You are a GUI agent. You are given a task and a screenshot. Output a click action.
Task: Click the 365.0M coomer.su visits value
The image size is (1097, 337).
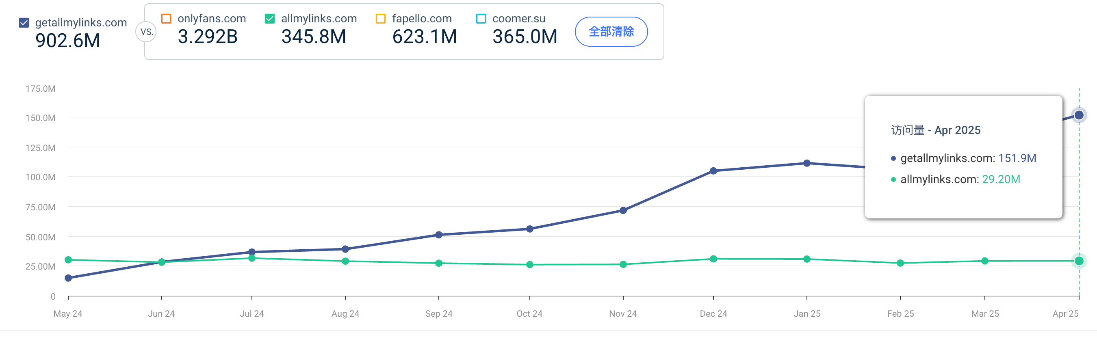pyautogui.click(x=525, y=36)
